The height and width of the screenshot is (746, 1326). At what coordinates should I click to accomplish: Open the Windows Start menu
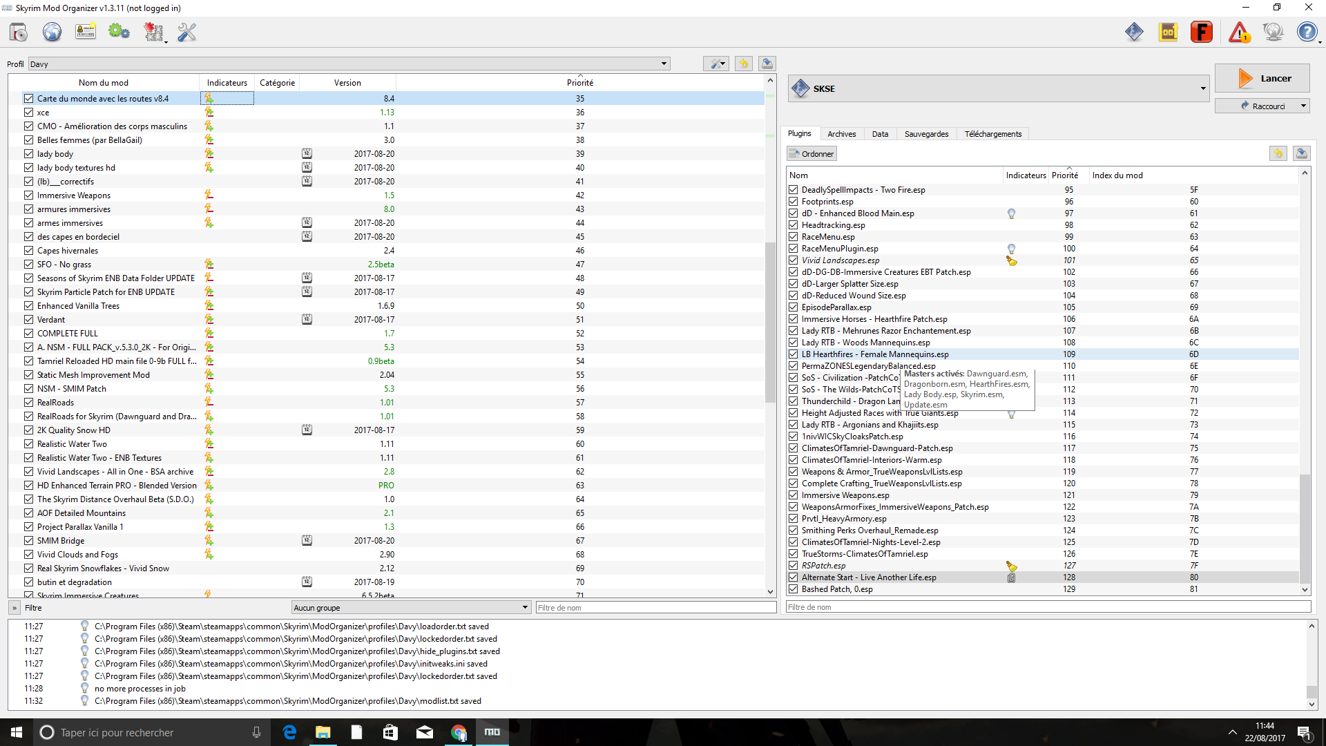[x=17, y=732]
